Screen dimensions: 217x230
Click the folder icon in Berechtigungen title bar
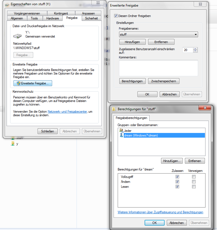(x=114, y=109)
